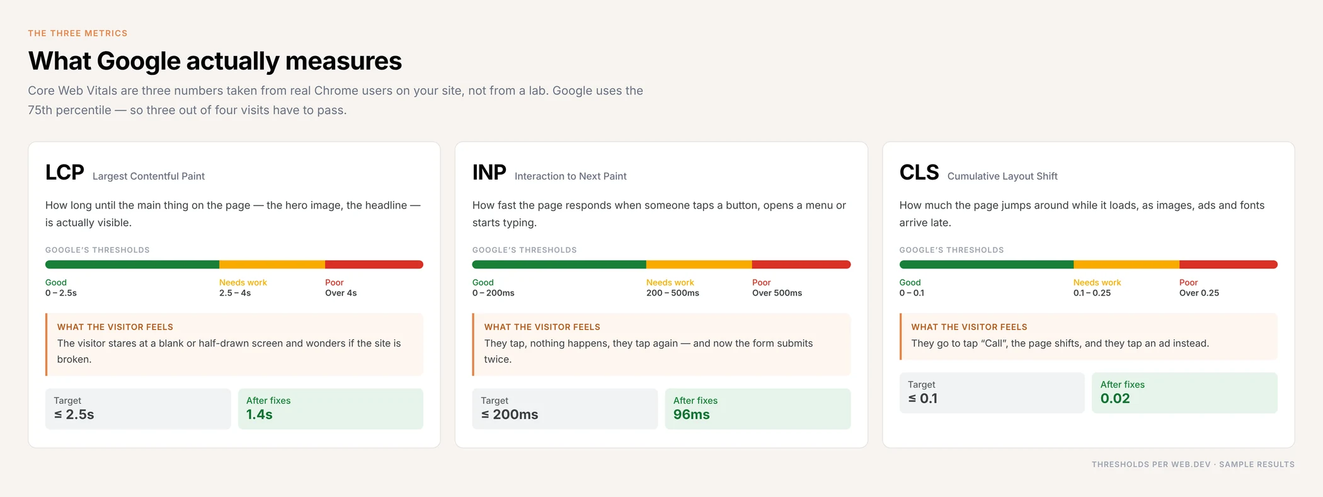Click the LCP "After fixes 1.4s" box
This screenshot has height=497, width=1323.
(331, 409)
